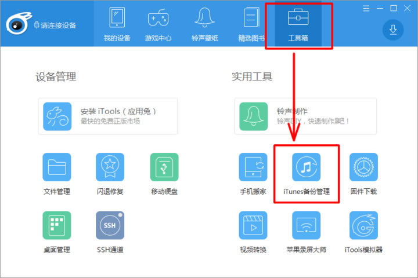Click the 固件下载 label

pyautogui.click(x=363, y=192)
